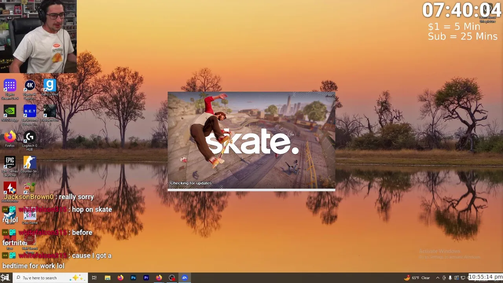503x283 pixels.
Task: Click the 'Checking for updates' status text
Action: (x=191, y=183)
